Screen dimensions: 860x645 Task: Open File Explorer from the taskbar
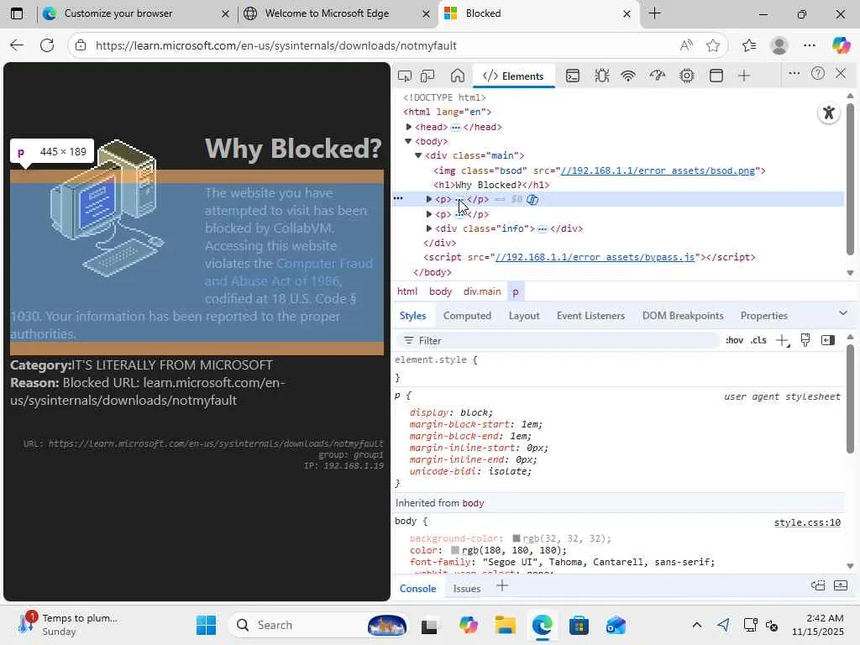tap(505, 625)
